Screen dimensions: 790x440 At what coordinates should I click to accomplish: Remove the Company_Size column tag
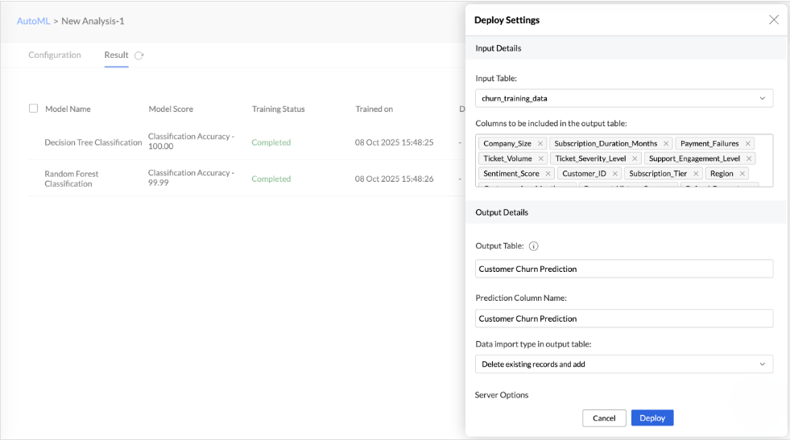click(x=540, y=144)
